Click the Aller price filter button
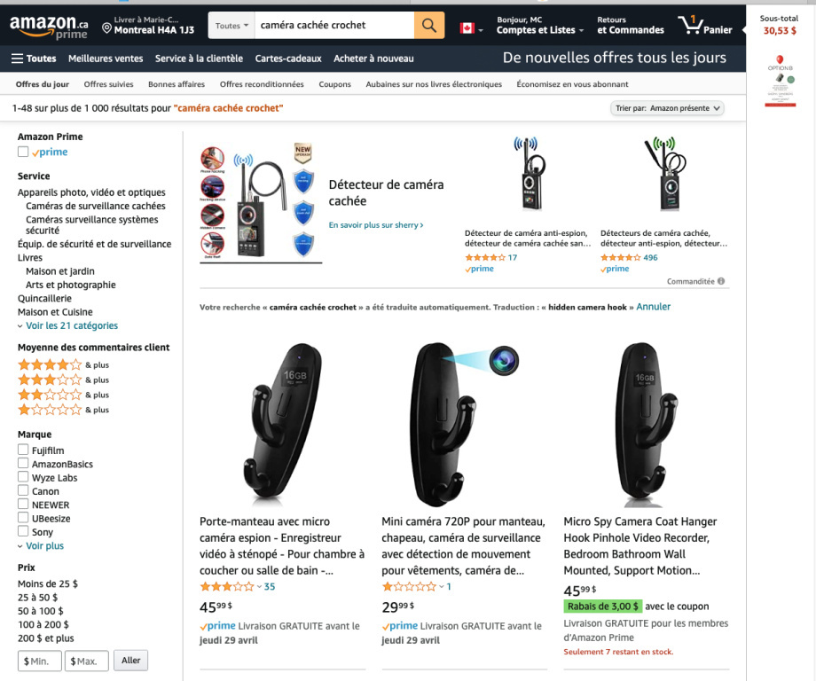The height and width of the screenshot is (681, 816). pyautogui.click(x=131, y=661)
